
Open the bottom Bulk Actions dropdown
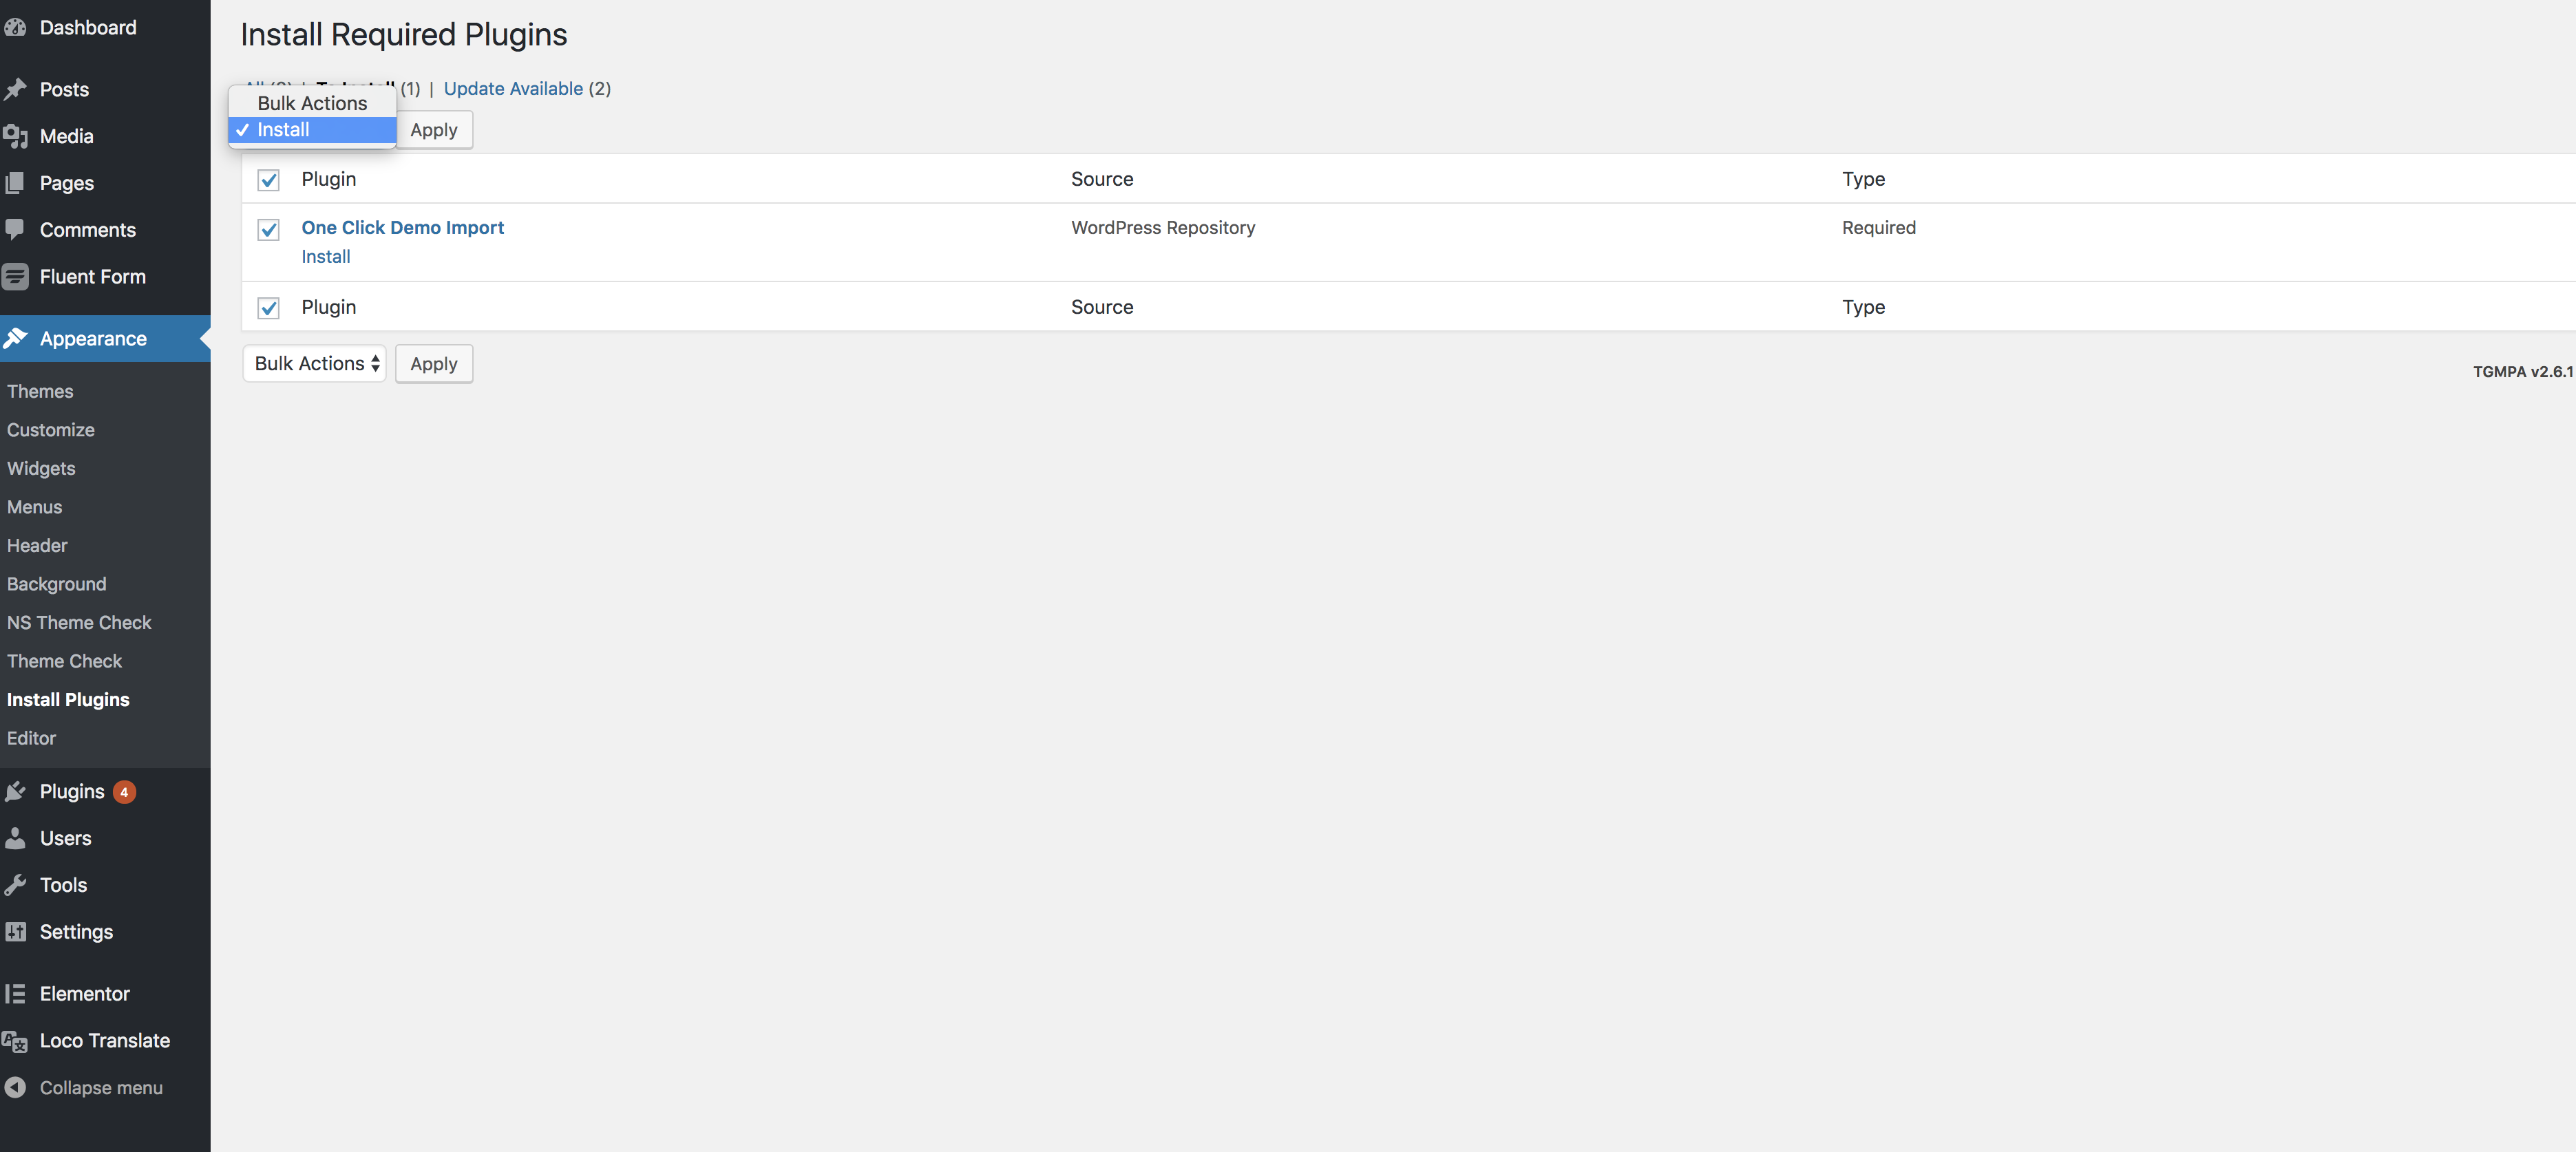point(314,364)
